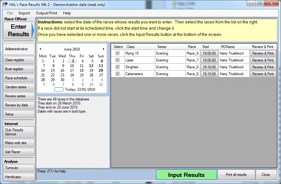Toggle the Catamarans select checkbox
This screenshot has width=281, height=184.
pyautogui.click(x=118, y=74)
